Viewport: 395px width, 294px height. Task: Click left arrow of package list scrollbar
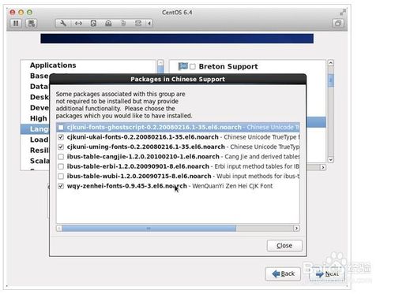tap(59, 229)
